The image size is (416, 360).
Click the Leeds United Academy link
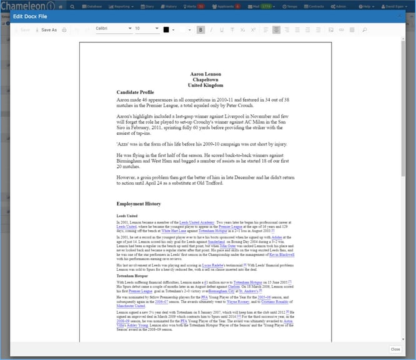(197, 222)
